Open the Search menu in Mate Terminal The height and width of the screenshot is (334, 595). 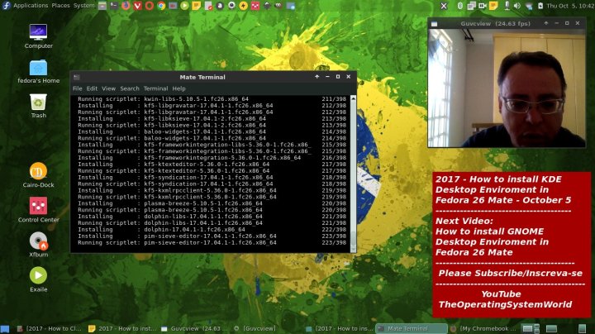pos(130,88)
